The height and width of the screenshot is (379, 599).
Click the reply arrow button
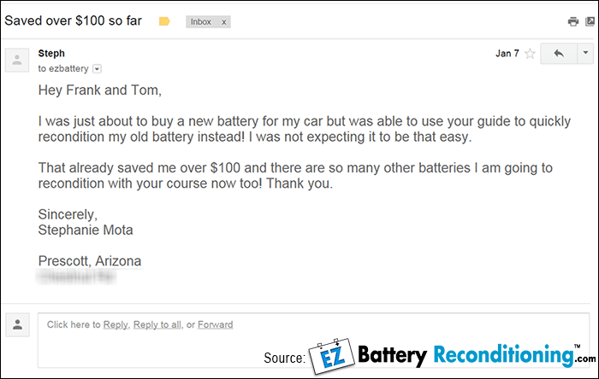pyautogui.click(x=559, y=54)
